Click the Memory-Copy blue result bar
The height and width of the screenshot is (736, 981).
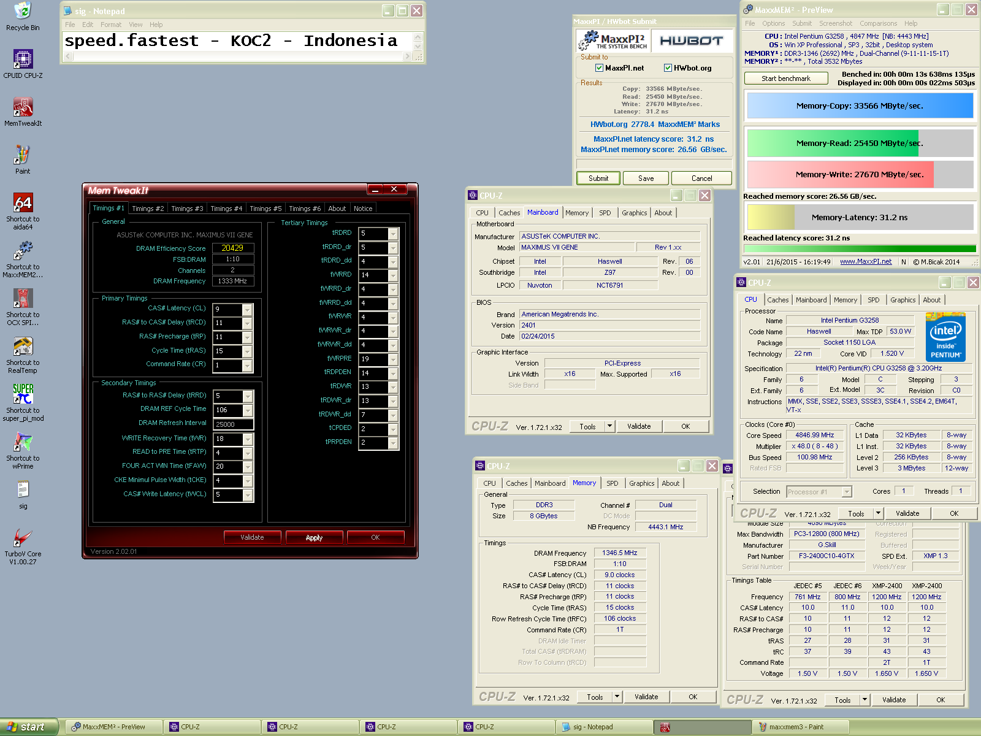[860, 105]
